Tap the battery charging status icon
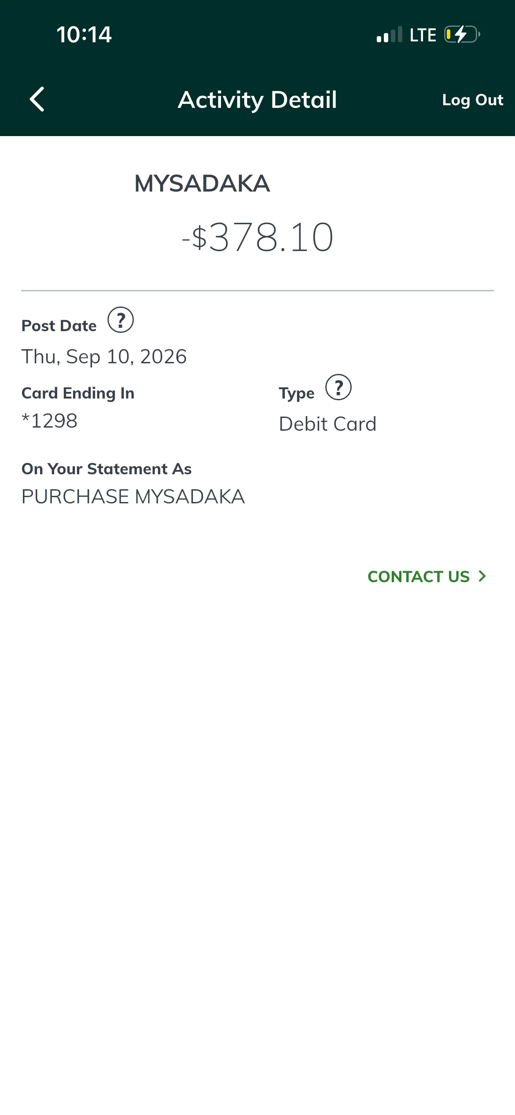The image size is (515, 1115). [x=462, y=34]
